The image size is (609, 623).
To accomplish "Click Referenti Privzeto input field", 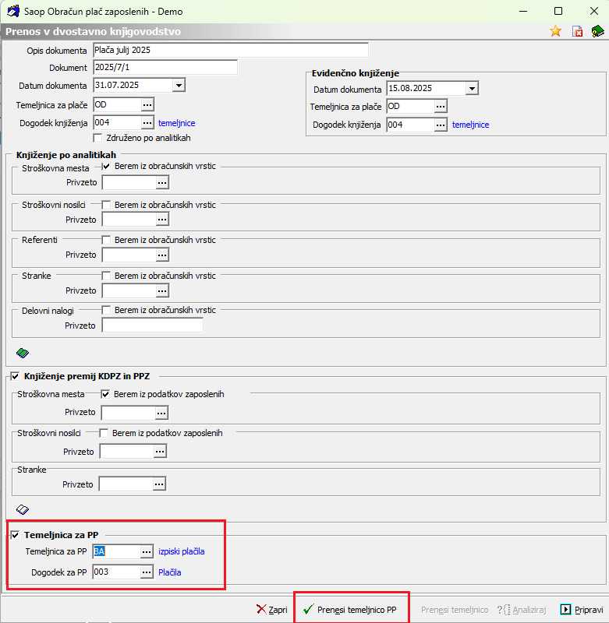I will click(129, 255).
